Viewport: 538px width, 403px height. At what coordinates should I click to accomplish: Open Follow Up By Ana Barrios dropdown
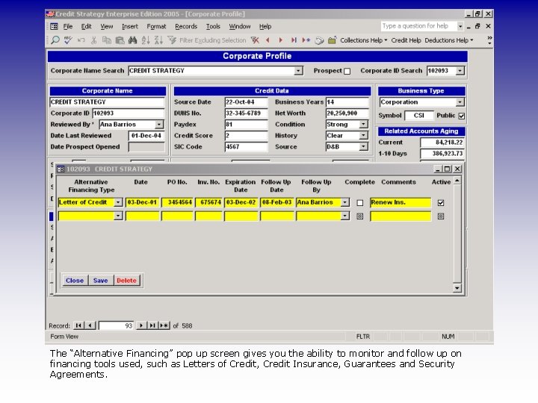(345, 202)
